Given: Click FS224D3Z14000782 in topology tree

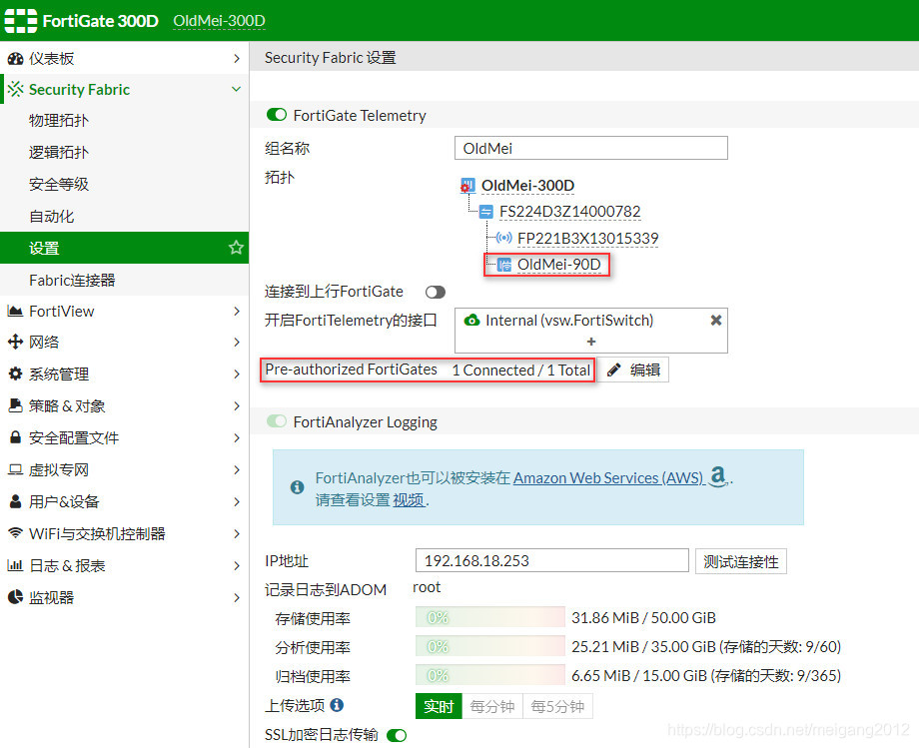Looking at the screenshot, I should (x=569, y=212).
